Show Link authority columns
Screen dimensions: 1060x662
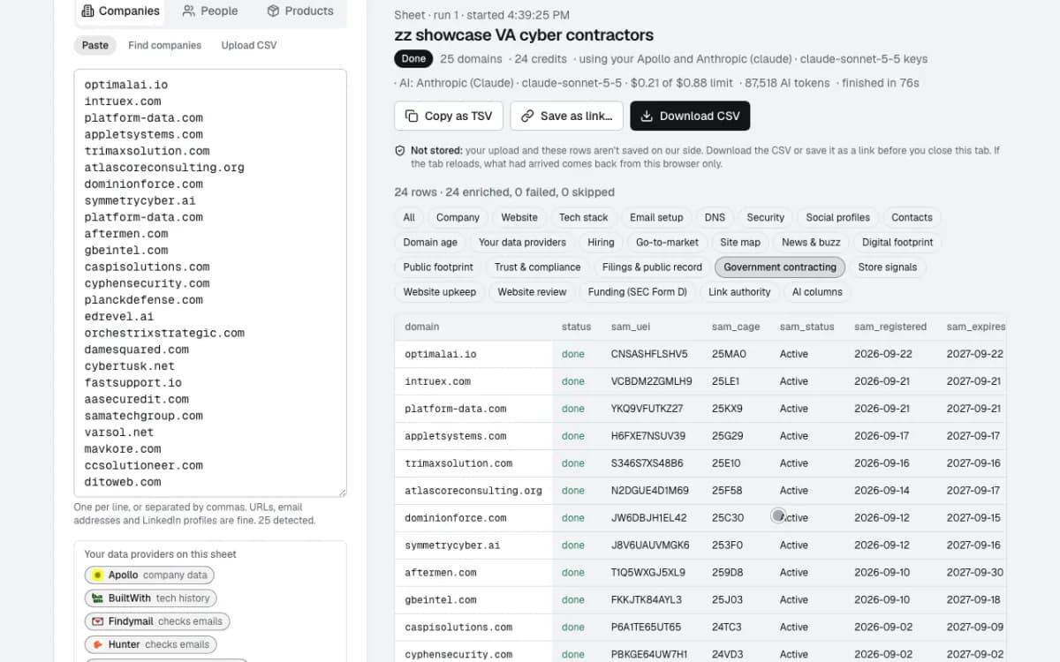tap(739, 291)
